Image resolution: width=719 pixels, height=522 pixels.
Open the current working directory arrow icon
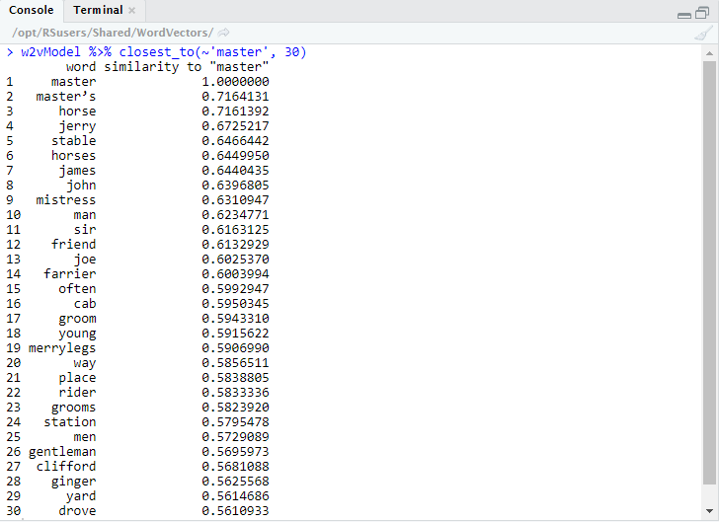(x=223, y=33)
